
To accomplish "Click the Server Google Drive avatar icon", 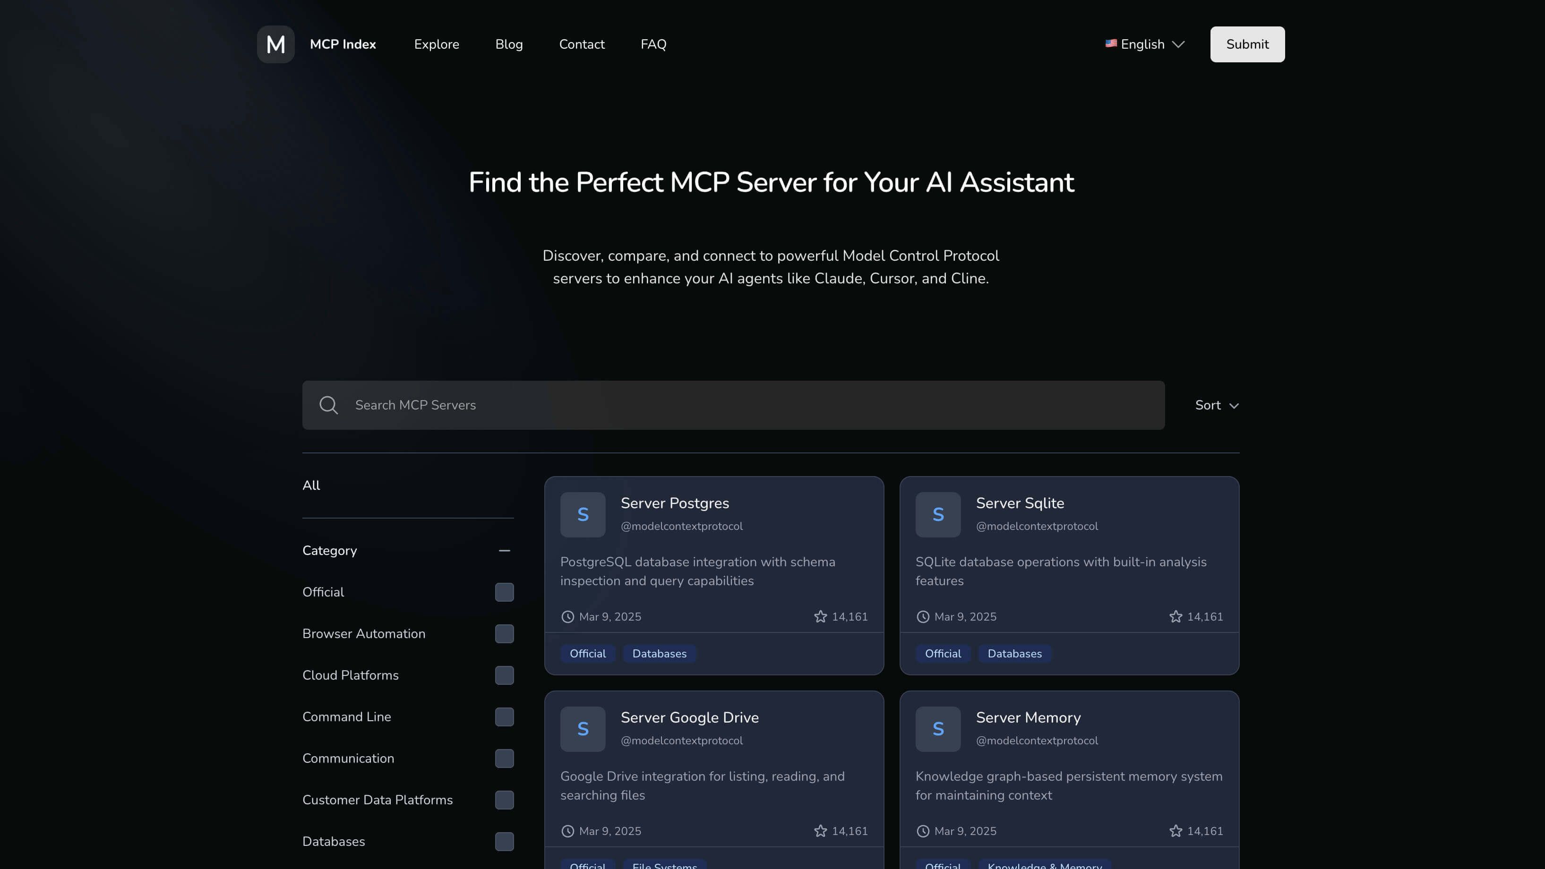I will [583, 729].
